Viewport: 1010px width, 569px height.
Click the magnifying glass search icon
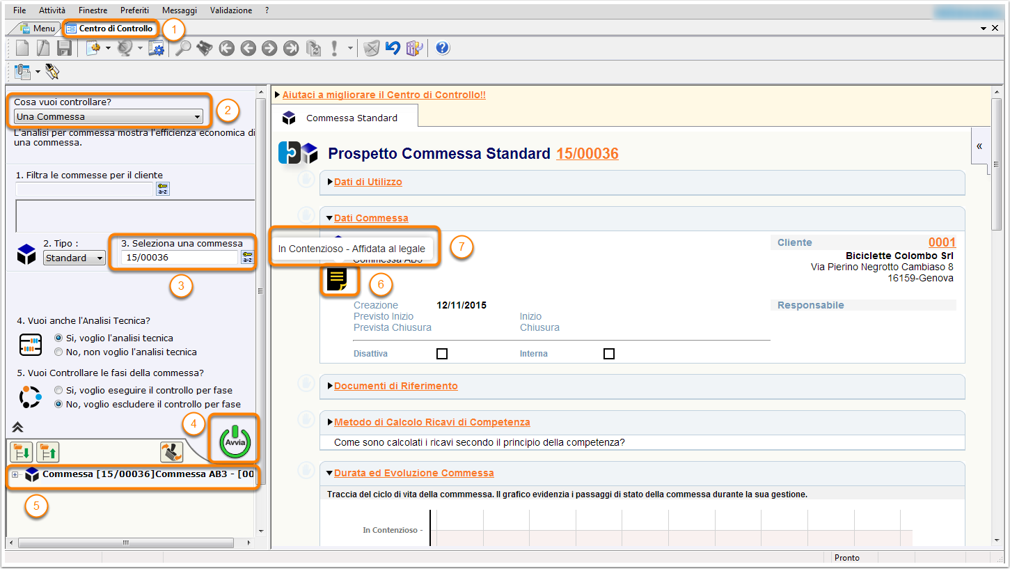point(183,48)
